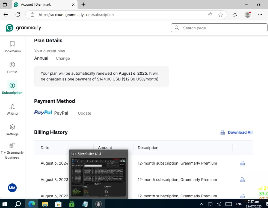Open the Read aloud icon in address bar

pyautogui.click(x=210, y=15)
